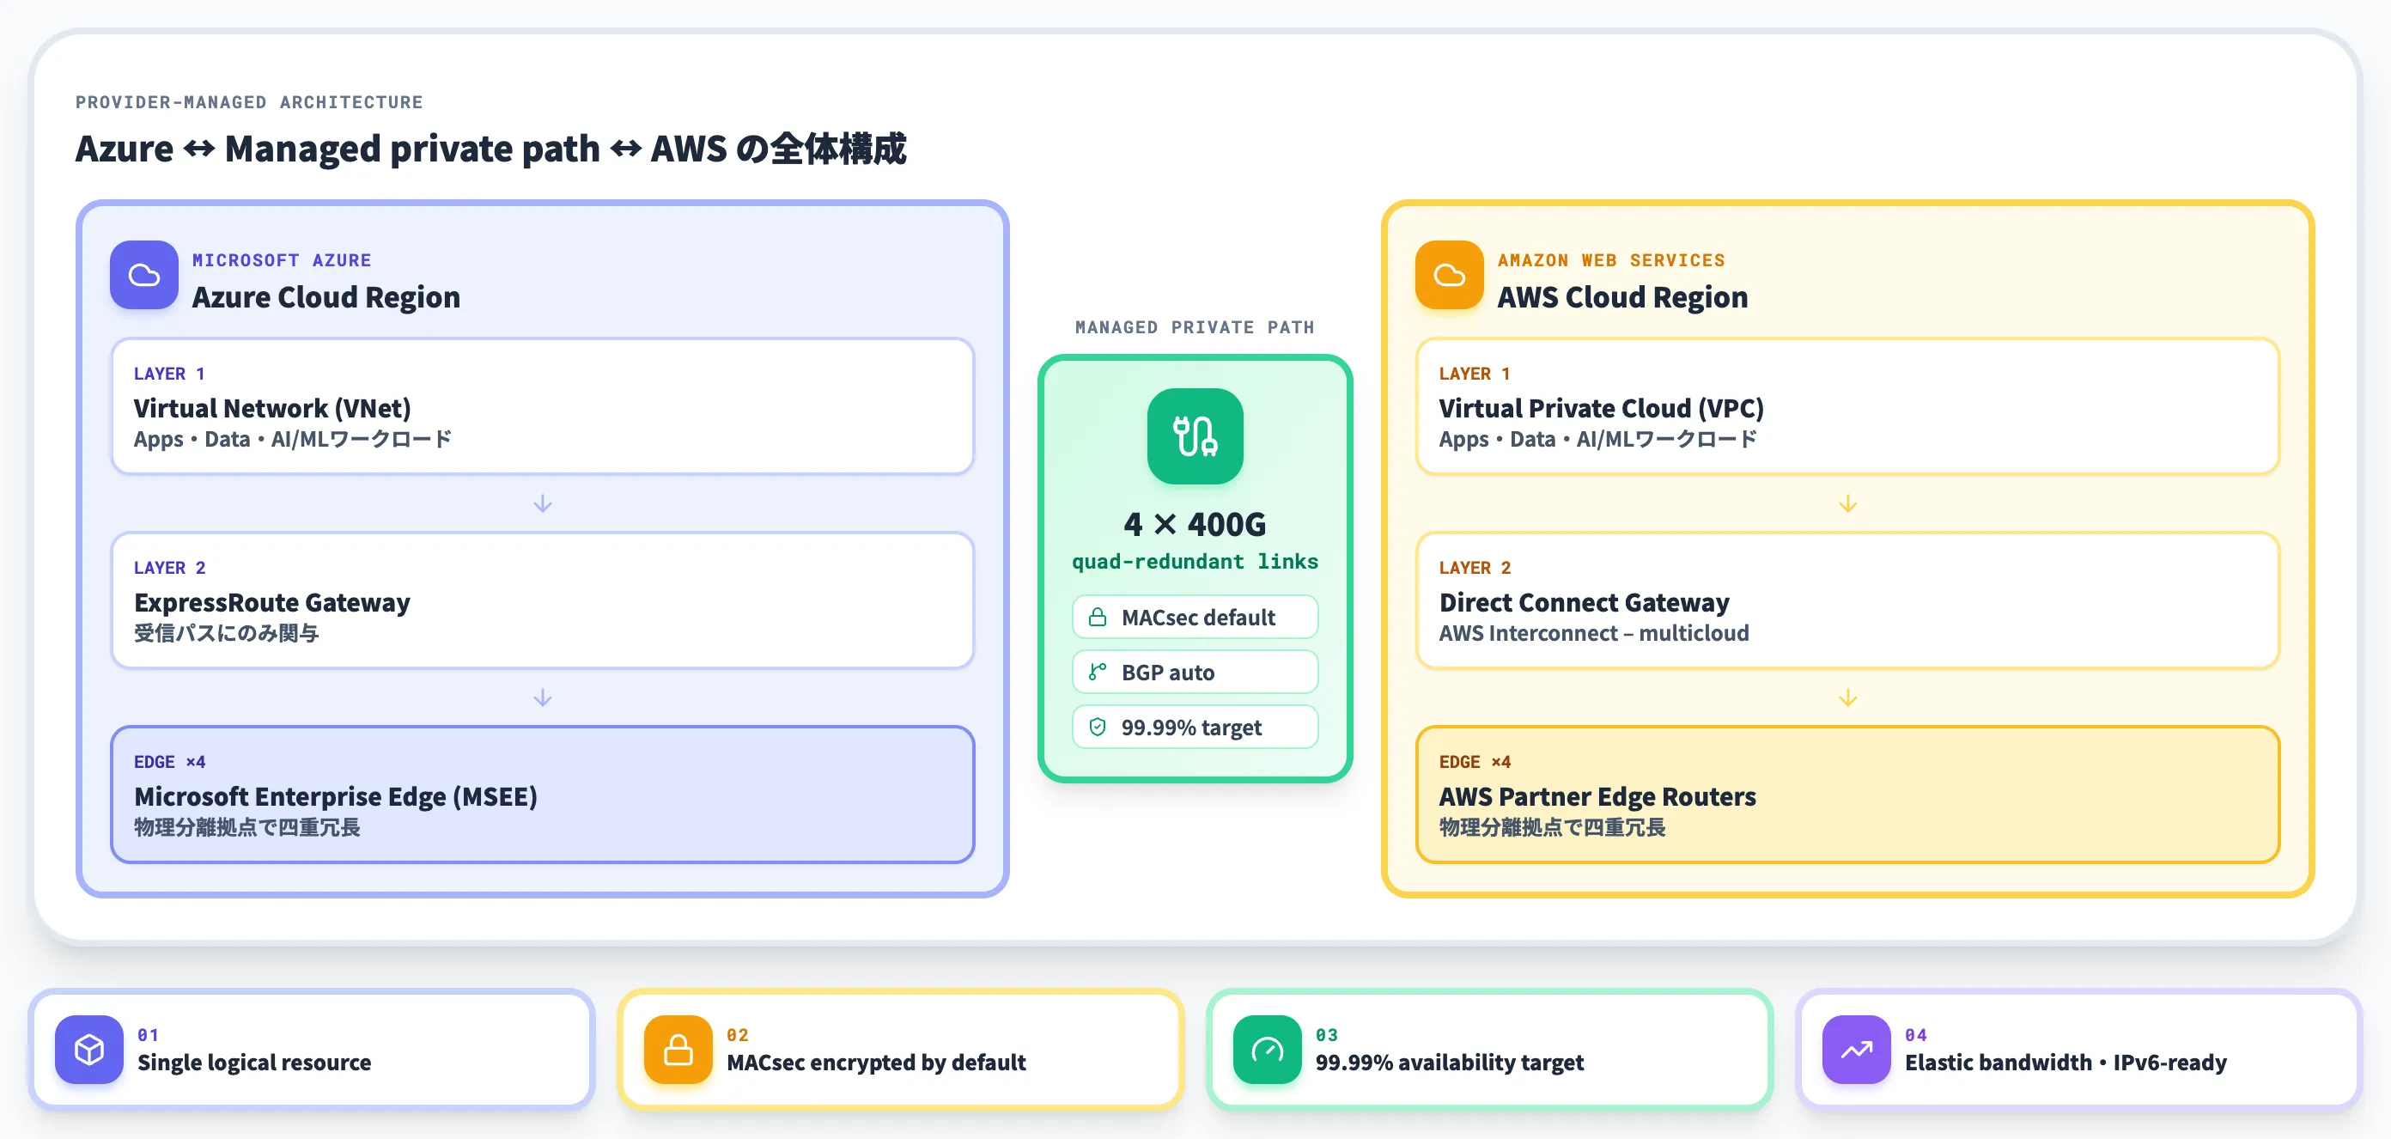
Task: Click the 99.99% target pill
Action: [x=1195, y=727]
